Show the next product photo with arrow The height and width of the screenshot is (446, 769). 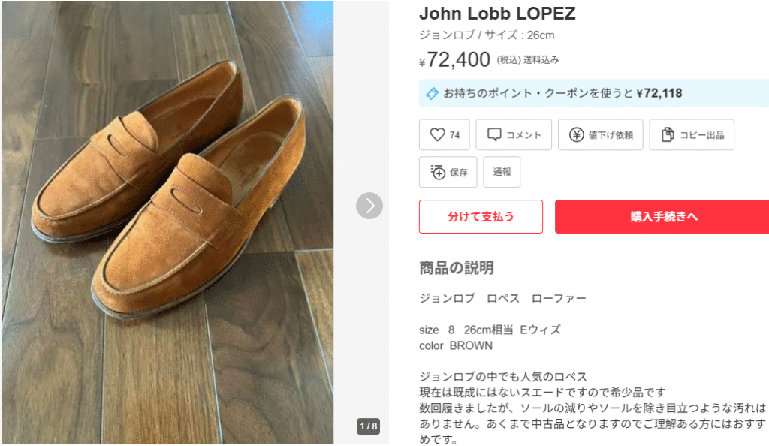pos(369,206)
